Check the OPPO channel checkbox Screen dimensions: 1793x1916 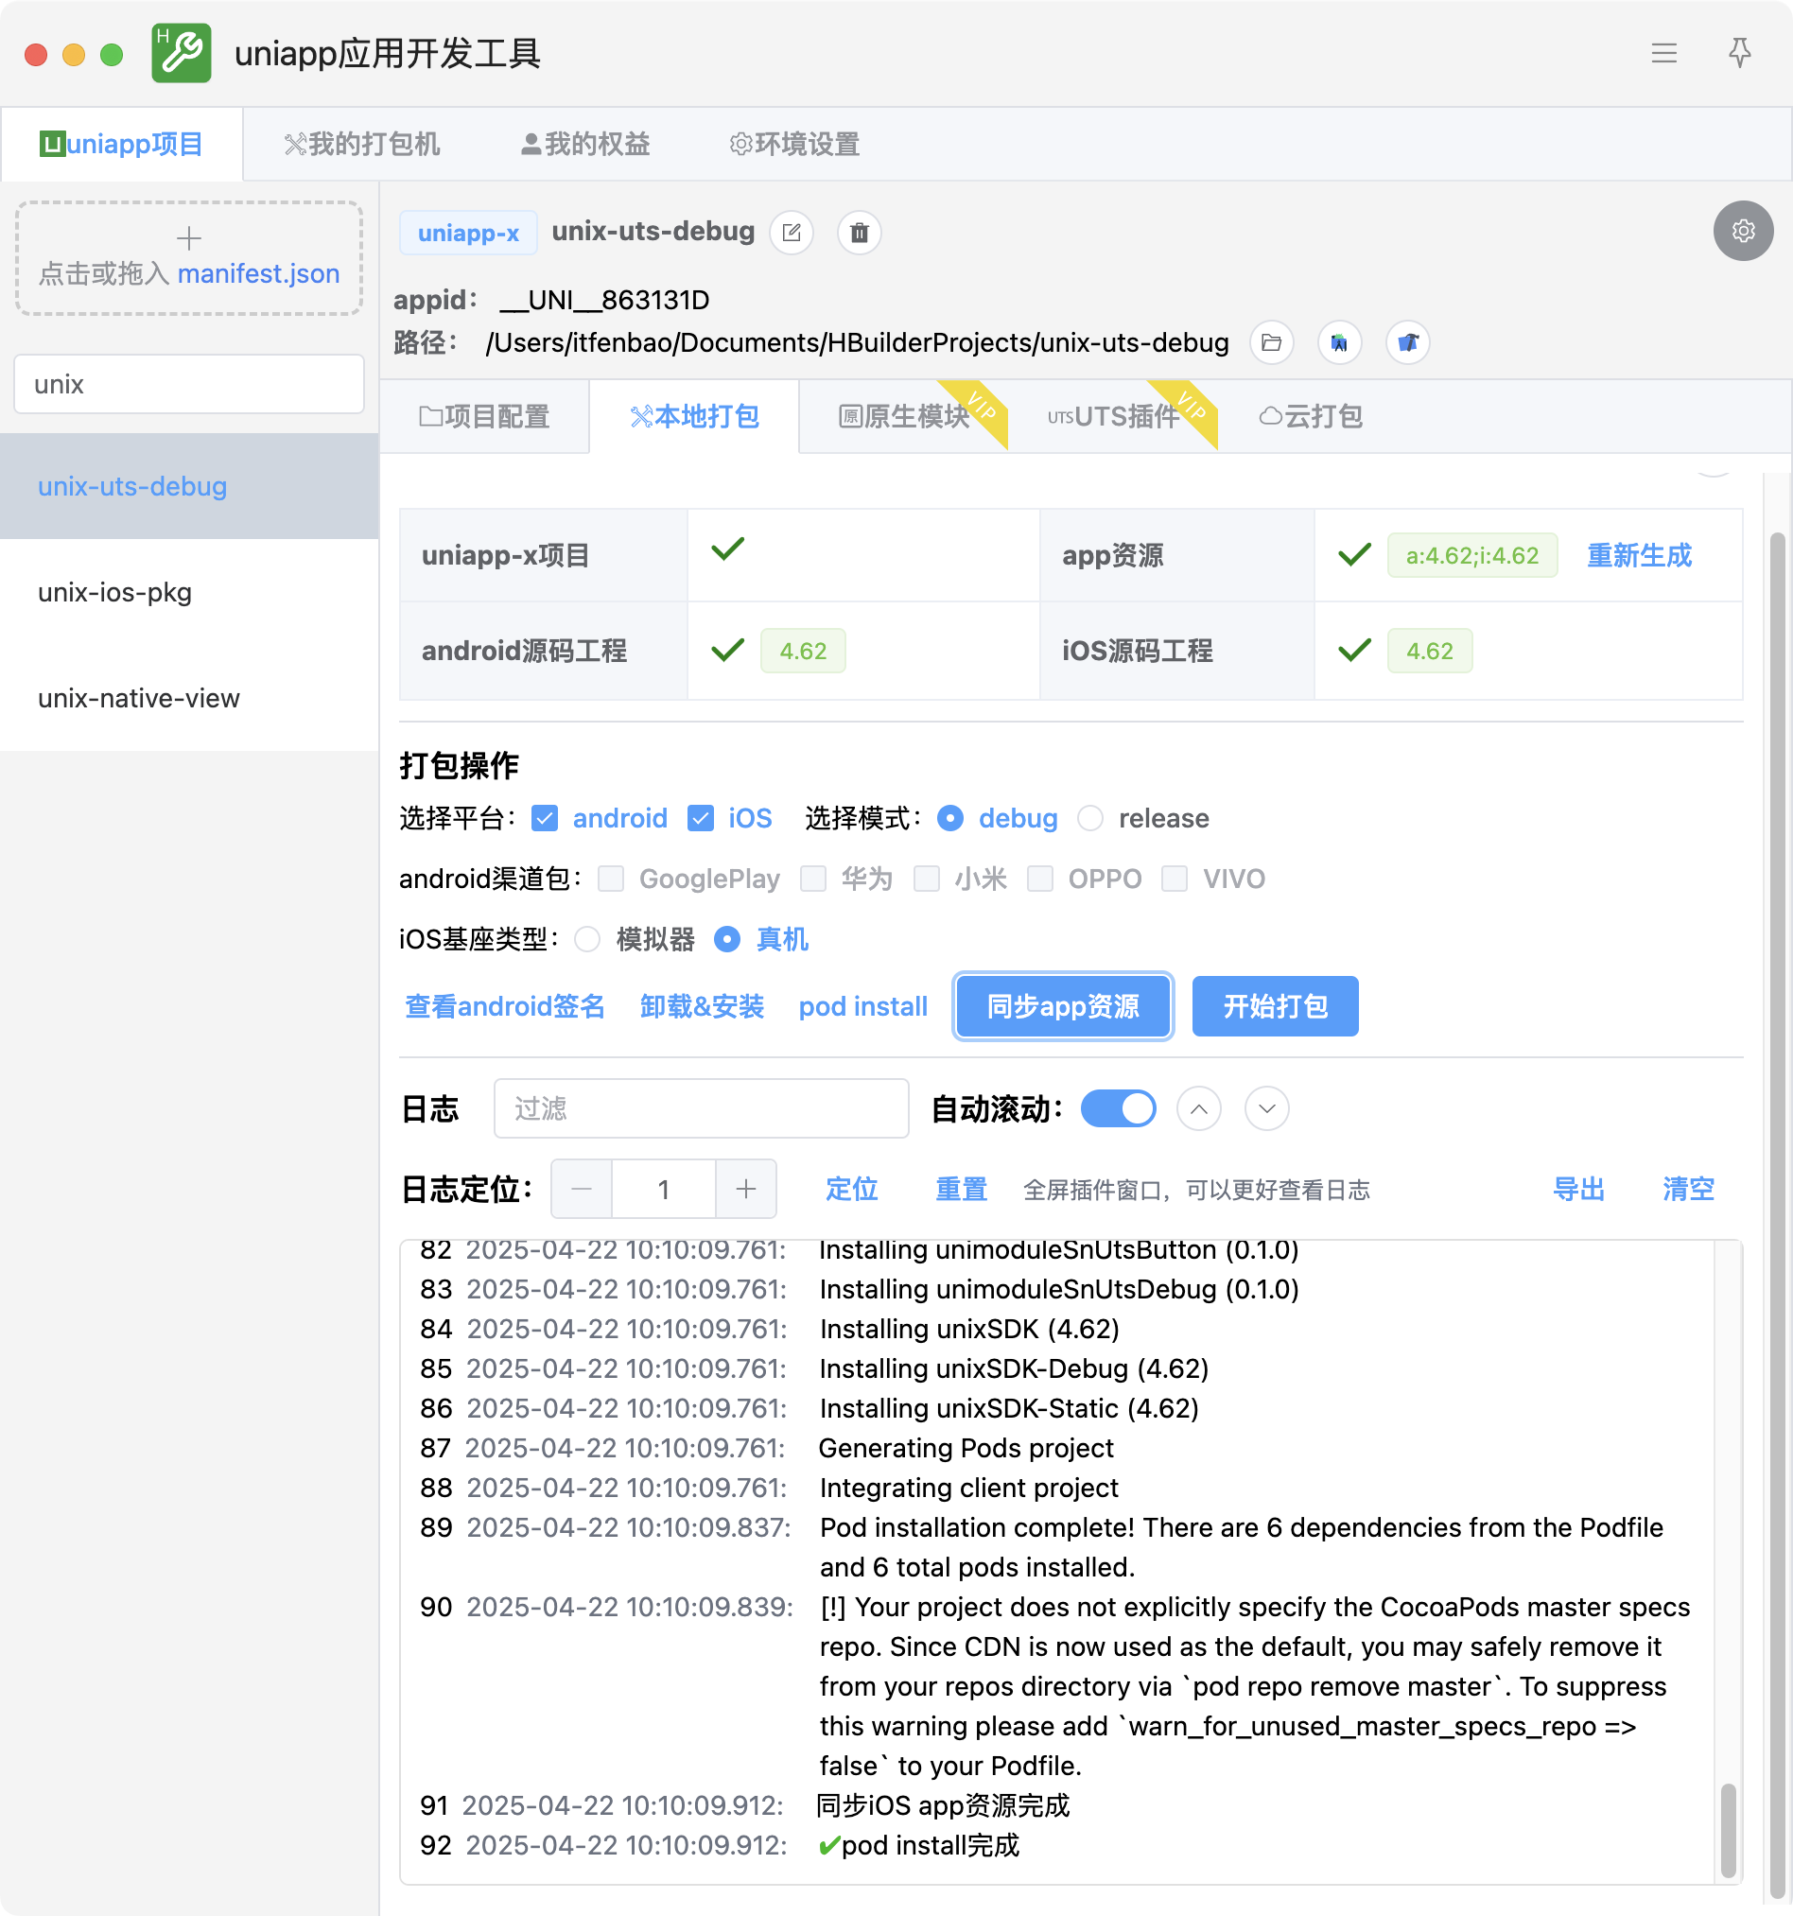pos(1040,879)
